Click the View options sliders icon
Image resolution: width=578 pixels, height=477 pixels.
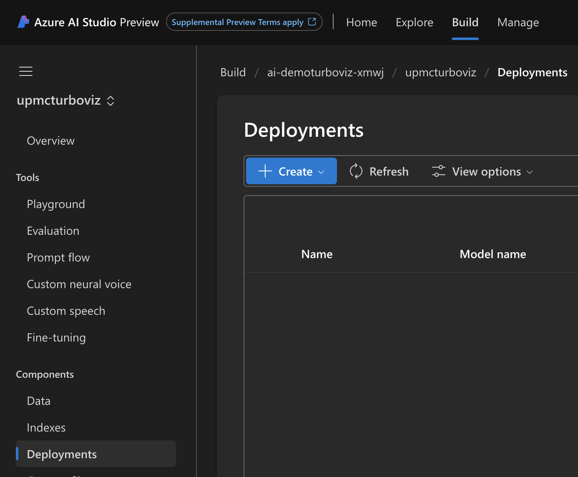pyautogui.click(x=439, y=171)
